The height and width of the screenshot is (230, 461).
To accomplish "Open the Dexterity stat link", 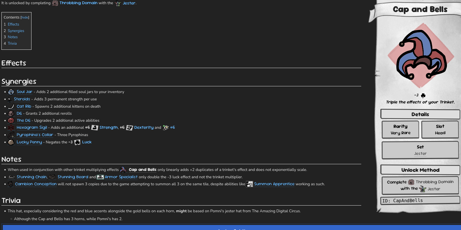I will coord(144,128).
